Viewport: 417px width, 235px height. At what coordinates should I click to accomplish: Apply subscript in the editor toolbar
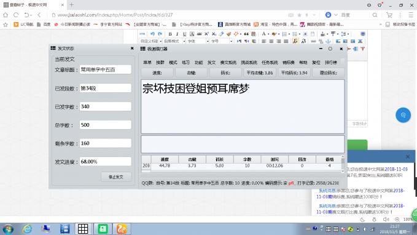pyautogui.click(x=214, y=34)
